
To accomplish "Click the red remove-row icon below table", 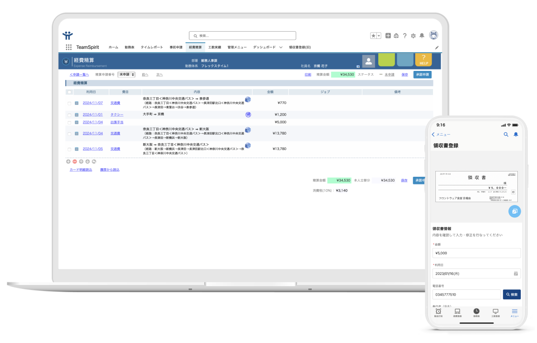I will (x=75, y=161).
